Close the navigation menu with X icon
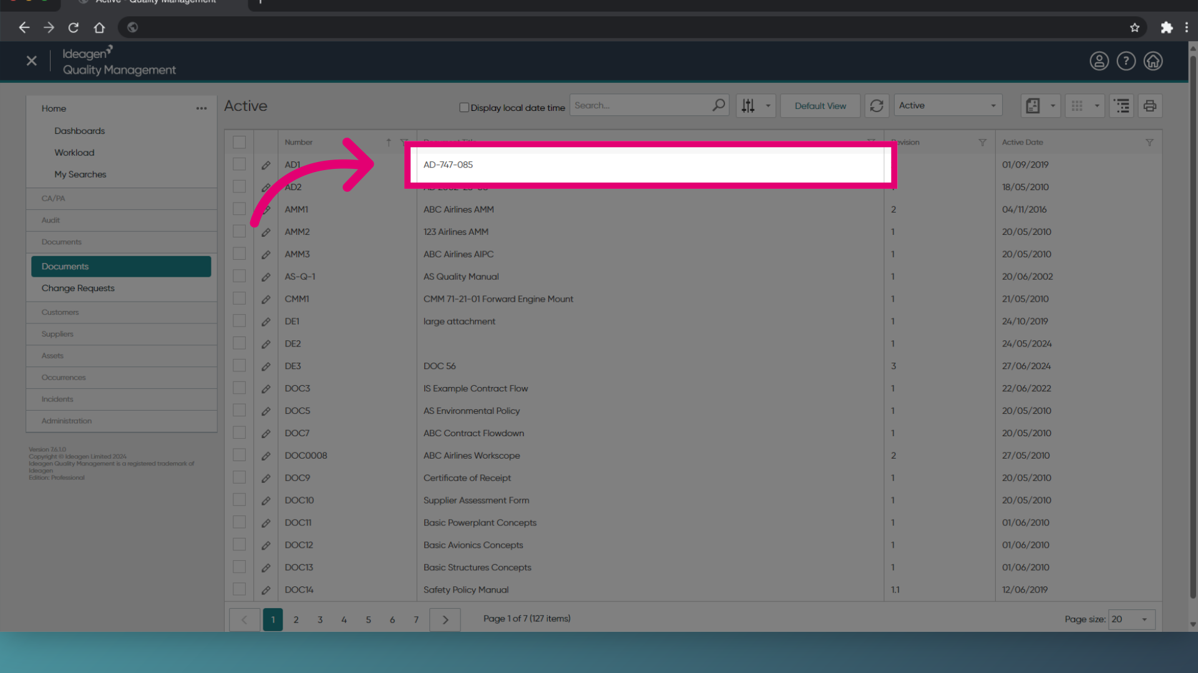This screenshot has height=673, width=1198. (x=32, y=61)
